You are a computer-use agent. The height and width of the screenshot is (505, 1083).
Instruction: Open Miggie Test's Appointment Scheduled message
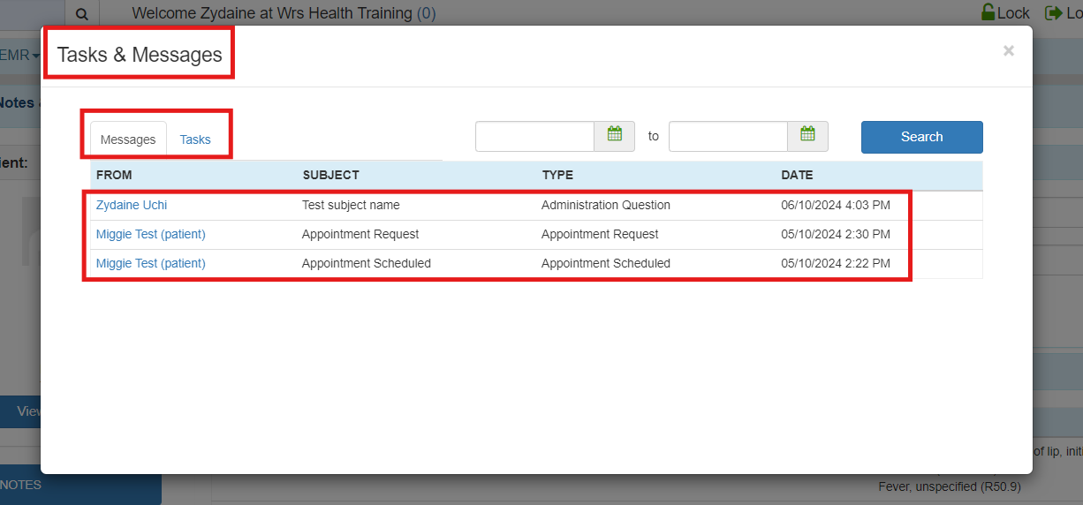pyautogui.click(x=150, y=263)
